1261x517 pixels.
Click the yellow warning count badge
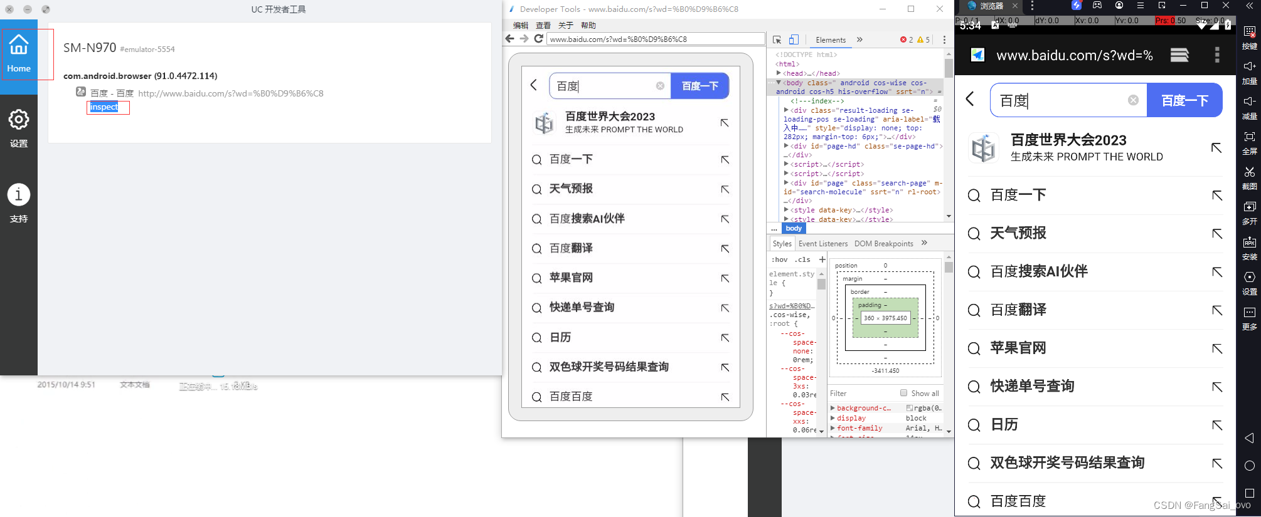(x=923, y=39)
